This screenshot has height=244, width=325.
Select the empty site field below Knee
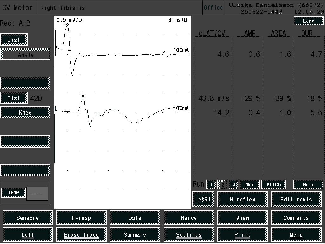coord(25,142)
